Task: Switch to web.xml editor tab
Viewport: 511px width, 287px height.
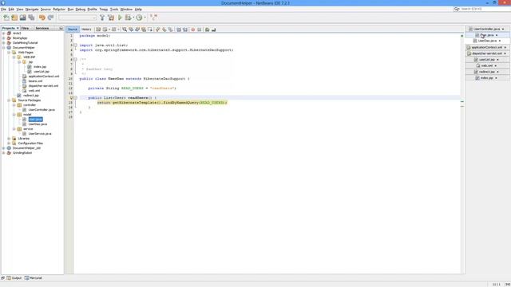Action: (x=487, y=65)
